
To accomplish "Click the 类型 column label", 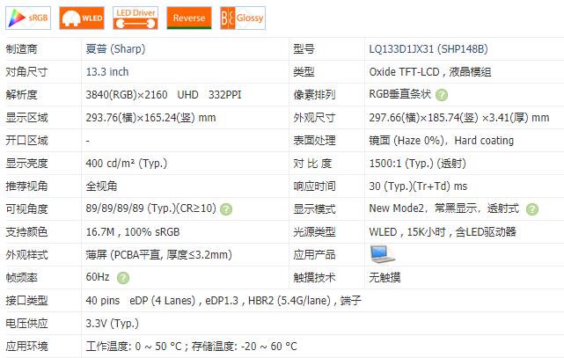I will (304, 72).
